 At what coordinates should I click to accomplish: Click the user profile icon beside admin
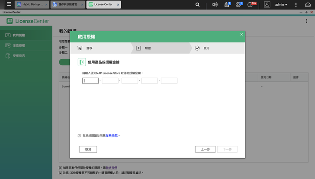pos(267,5)
